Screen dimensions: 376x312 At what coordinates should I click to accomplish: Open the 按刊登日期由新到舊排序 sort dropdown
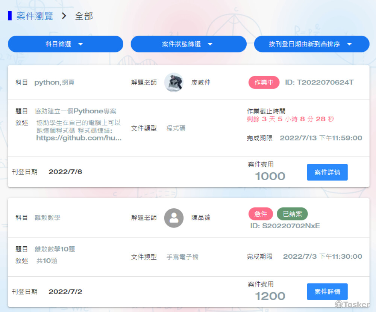click(x=311, y=44)
